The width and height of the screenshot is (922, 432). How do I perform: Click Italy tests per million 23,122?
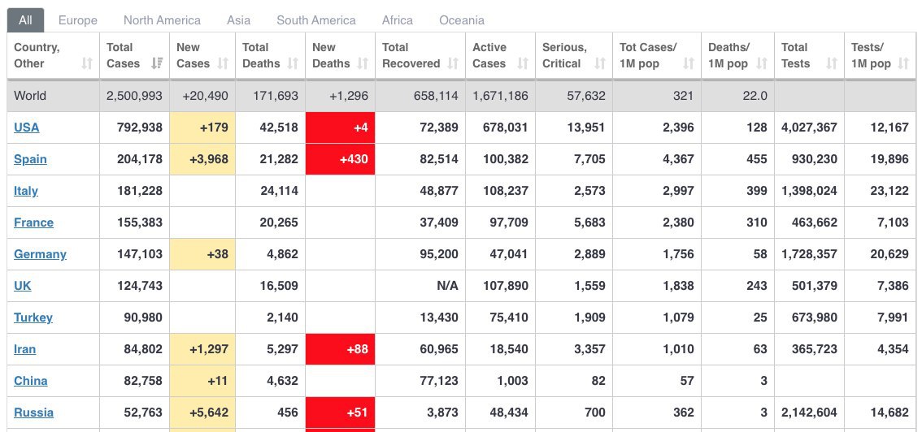(x=889, y=191)
